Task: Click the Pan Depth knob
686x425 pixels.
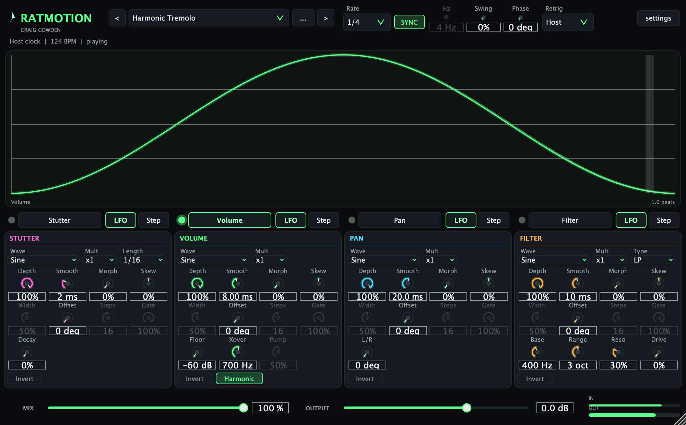Action: coord(367,283)
